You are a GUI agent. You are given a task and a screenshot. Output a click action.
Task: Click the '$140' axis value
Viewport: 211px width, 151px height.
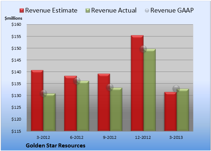[x=16, y=72]
